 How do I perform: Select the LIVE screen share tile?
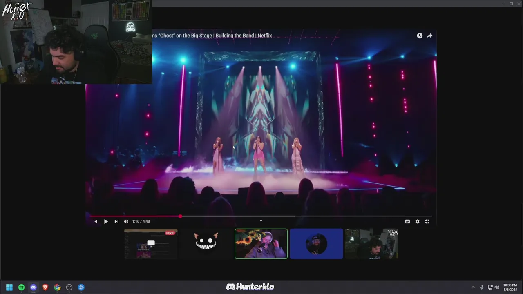(151, 244)
